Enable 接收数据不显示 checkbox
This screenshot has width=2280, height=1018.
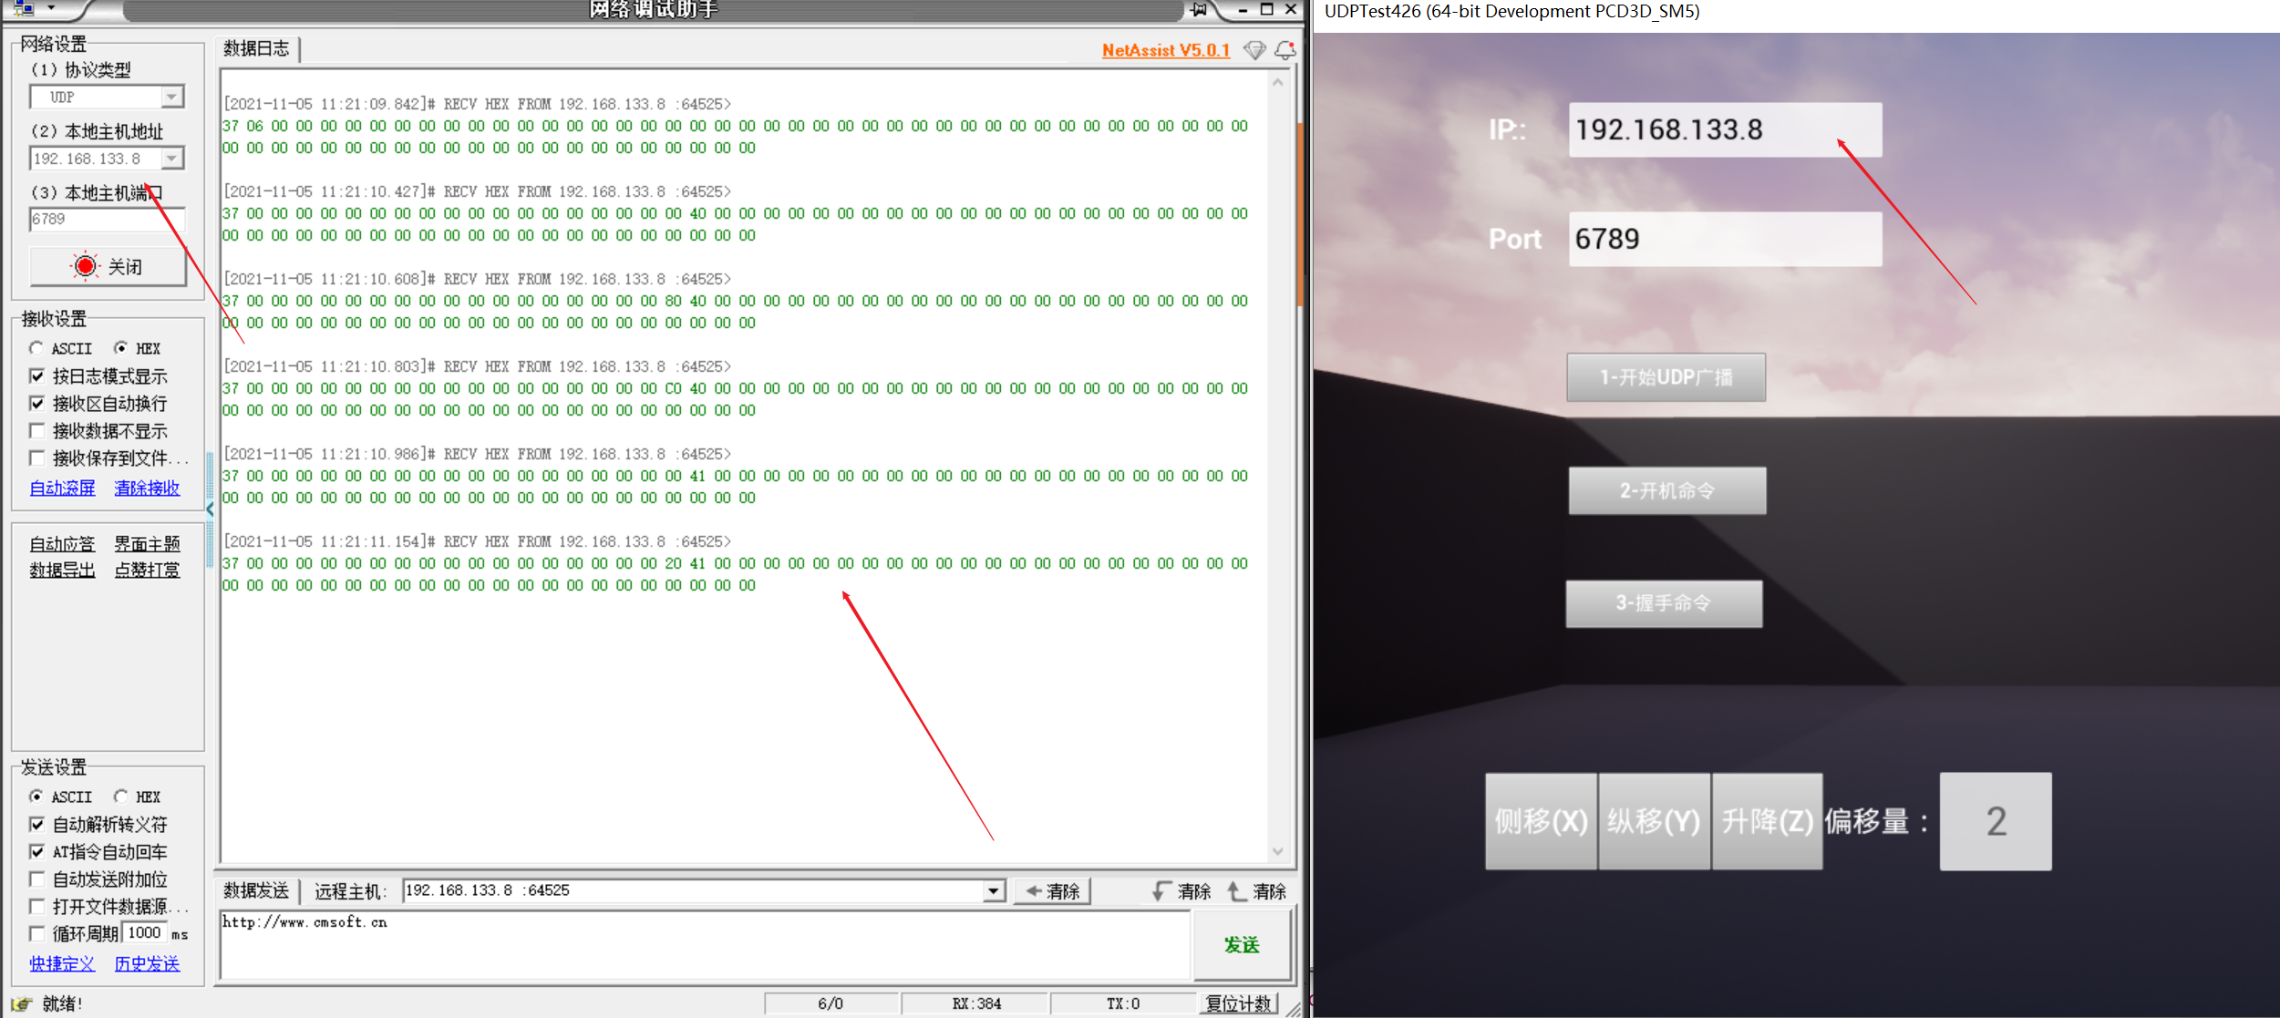[x=37, y=431]
